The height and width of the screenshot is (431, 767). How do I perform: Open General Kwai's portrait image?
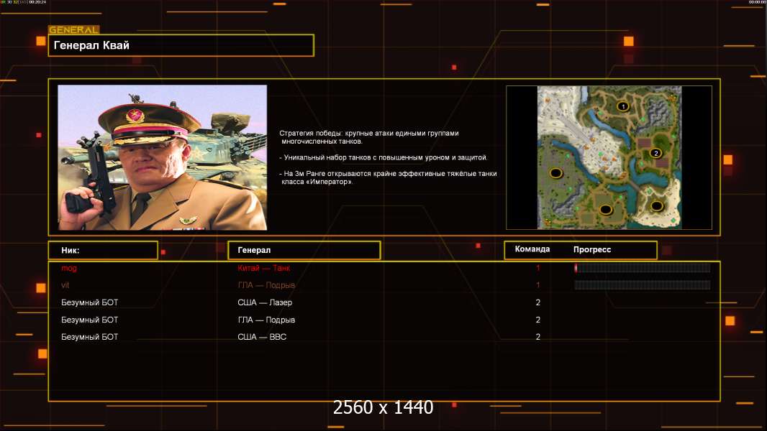tap(162, 157)
